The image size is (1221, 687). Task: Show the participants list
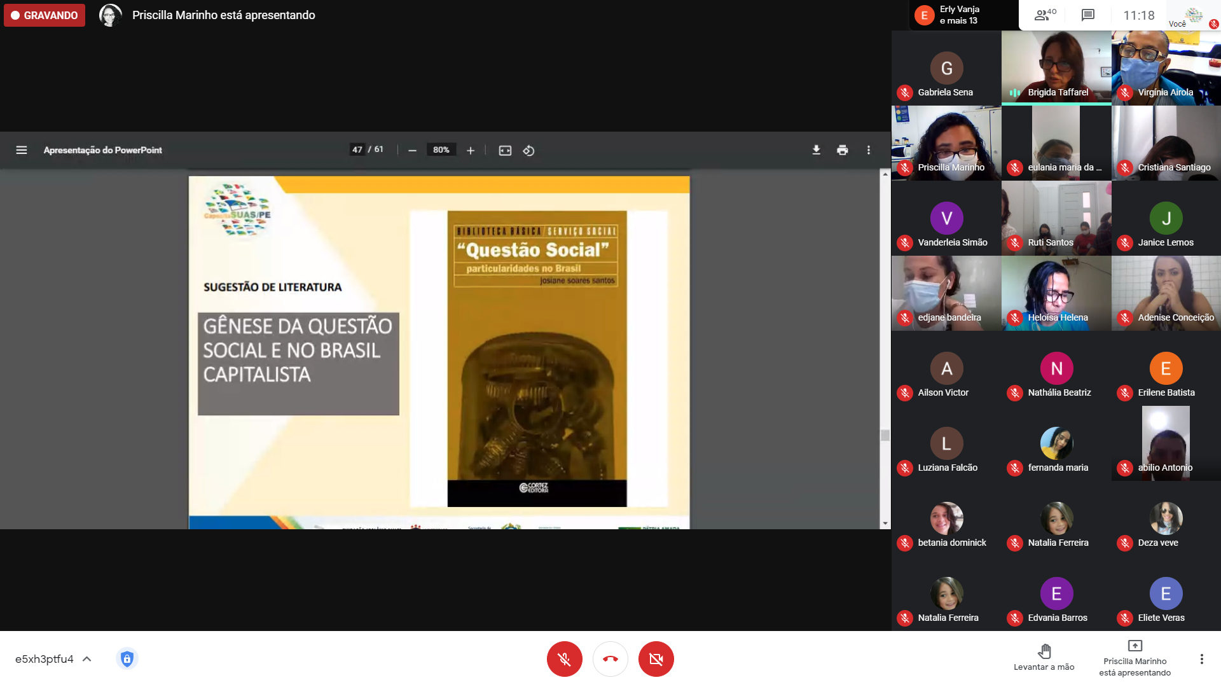point(1044,15)
